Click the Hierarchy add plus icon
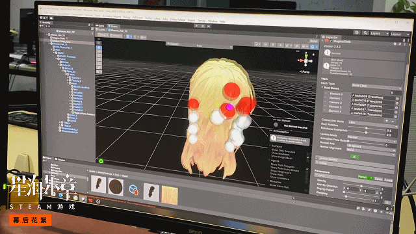This screenshot has width=416, height=234. pyautogui.click(x=41, y=26)
